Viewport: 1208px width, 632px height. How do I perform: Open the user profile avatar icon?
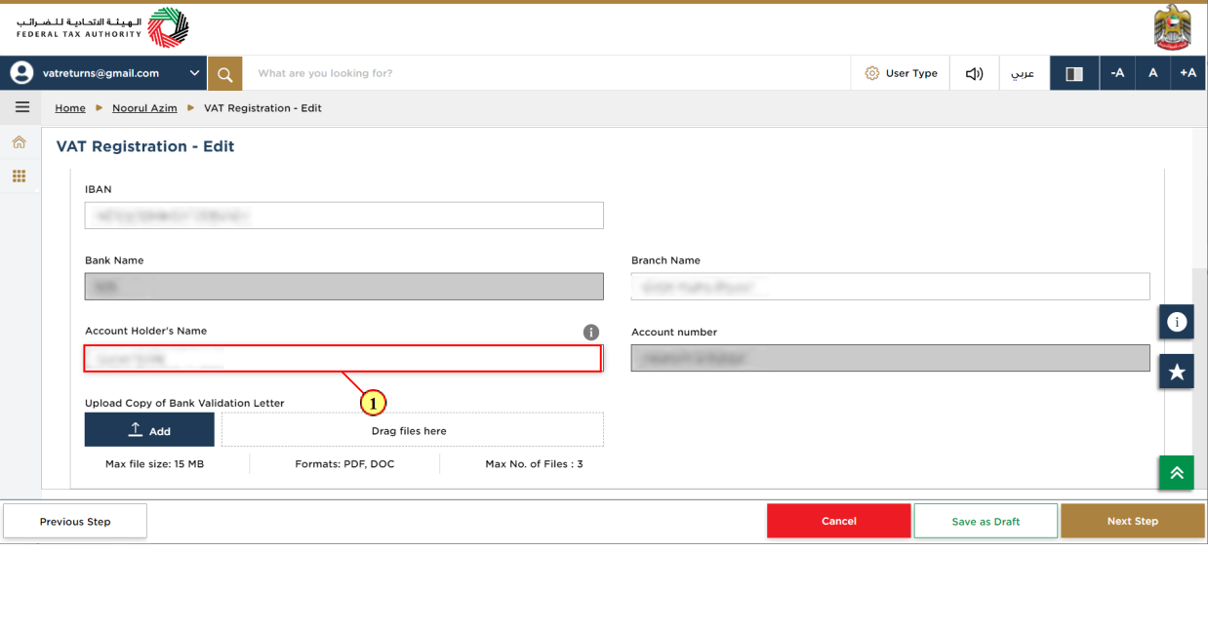pos(21,73)
